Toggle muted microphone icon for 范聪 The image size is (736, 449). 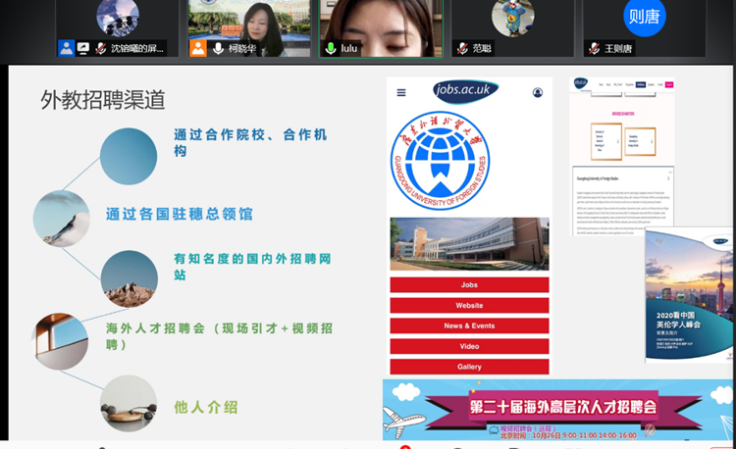tap(462, 48)
